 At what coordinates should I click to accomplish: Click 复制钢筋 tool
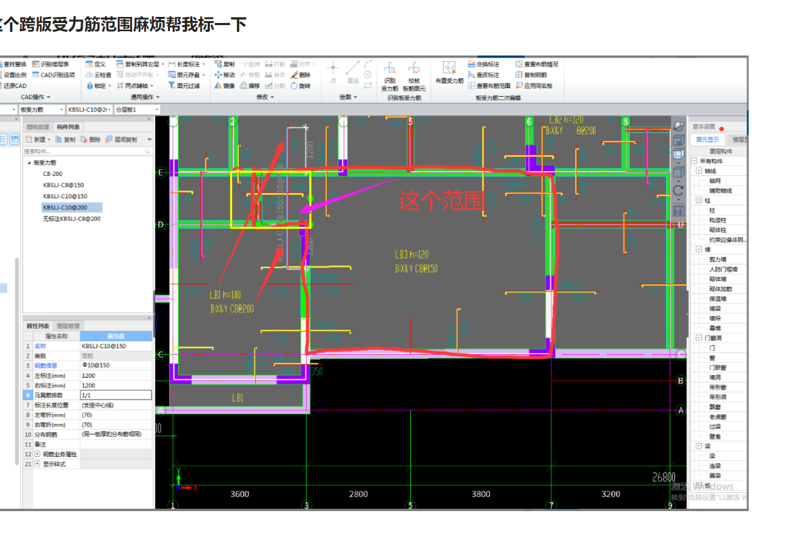[x=531, y=75]
